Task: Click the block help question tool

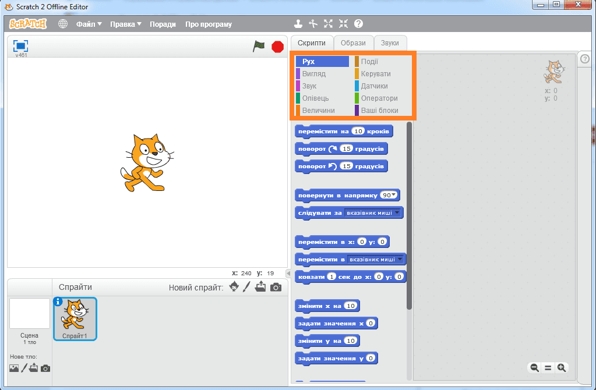Action: [358, 24]
